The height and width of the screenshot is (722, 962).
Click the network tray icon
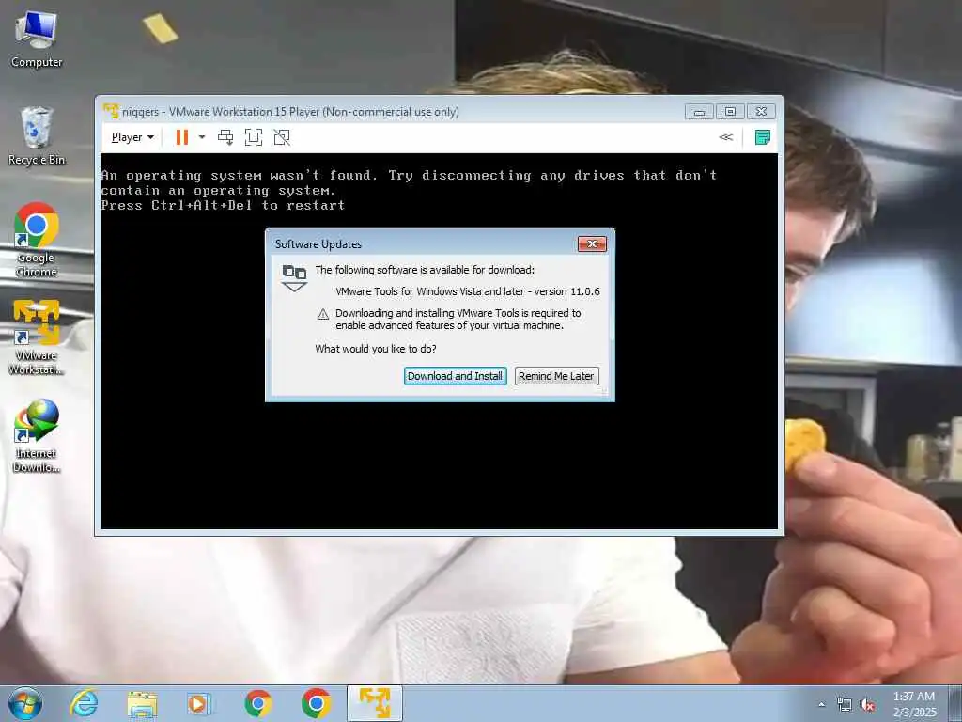click(845, 705)
